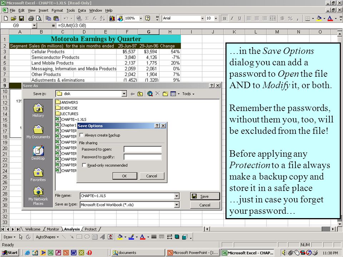Click the AutoSum sigma icon
Viewport: 343px width, 257px height.
coord(87,18)
